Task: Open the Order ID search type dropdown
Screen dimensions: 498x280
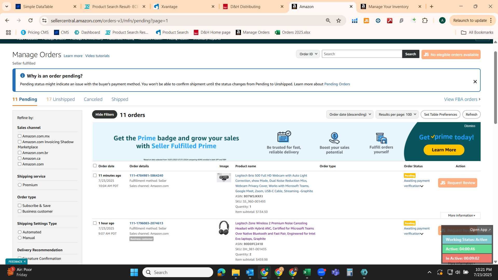Action: coord(308,54)
